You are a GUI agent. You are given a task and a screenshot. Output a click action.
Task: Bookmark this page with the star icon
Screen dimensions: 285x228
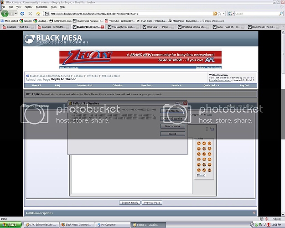pos(219,14)
